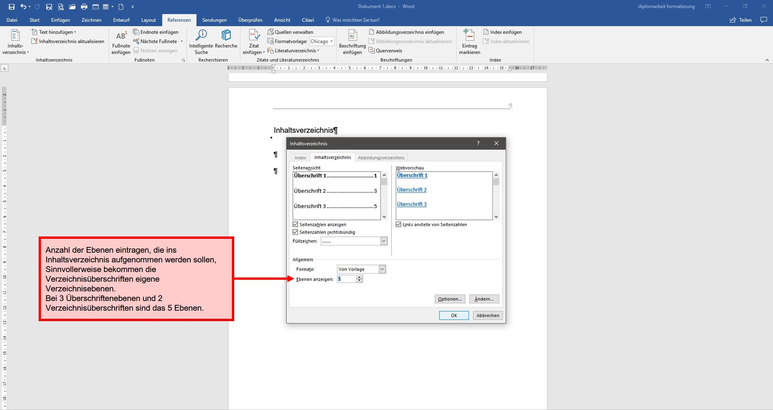Screen dimensions: 773x410
Task: Open the Citavi ribbon tab
Action: tap(308, 20)
